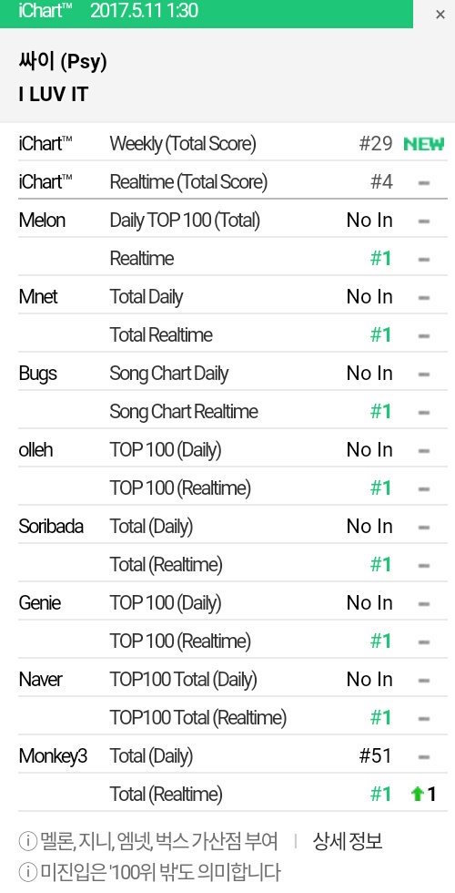
Task: Click the #51 rank for Monkey3 Daily
Action: (x=375, y=755)
